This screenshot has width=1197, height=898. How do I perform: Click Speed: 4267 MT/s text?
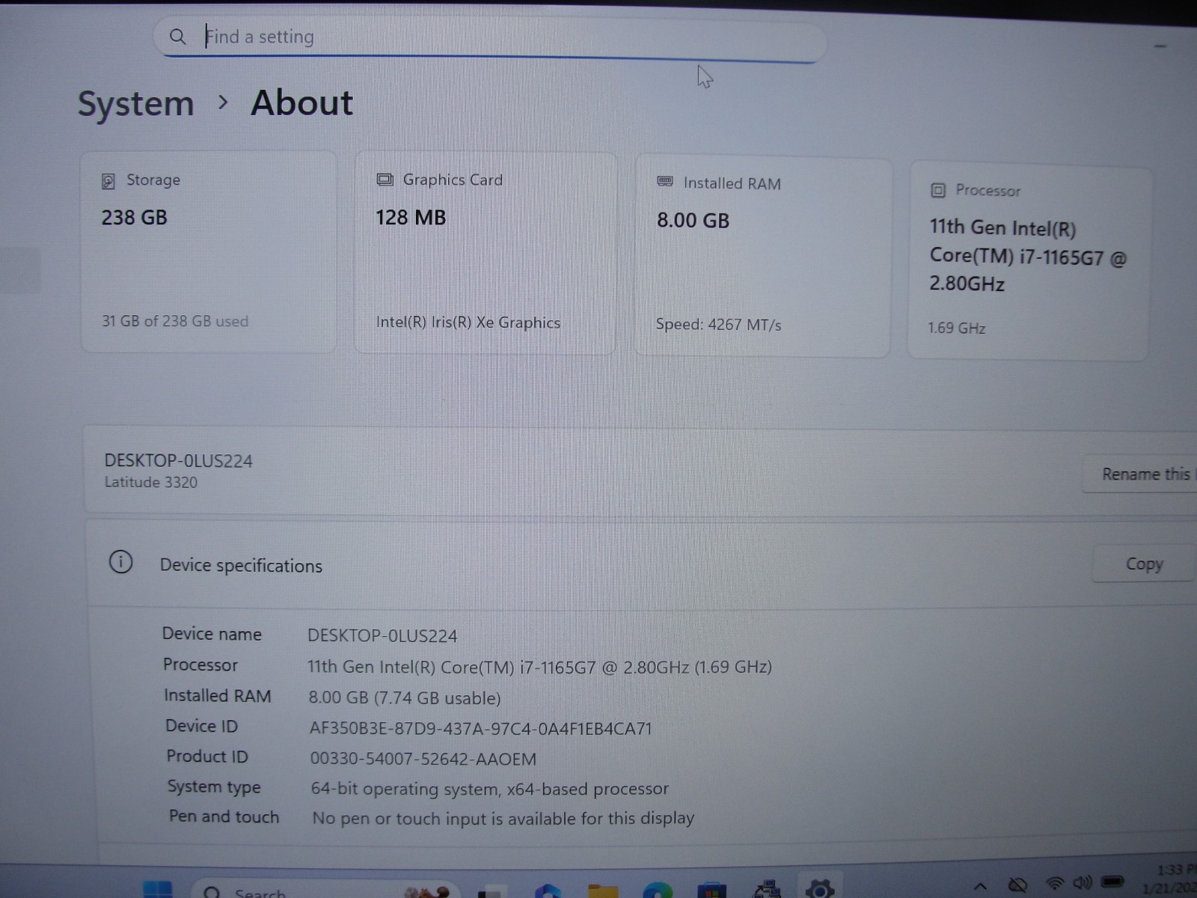718,325
